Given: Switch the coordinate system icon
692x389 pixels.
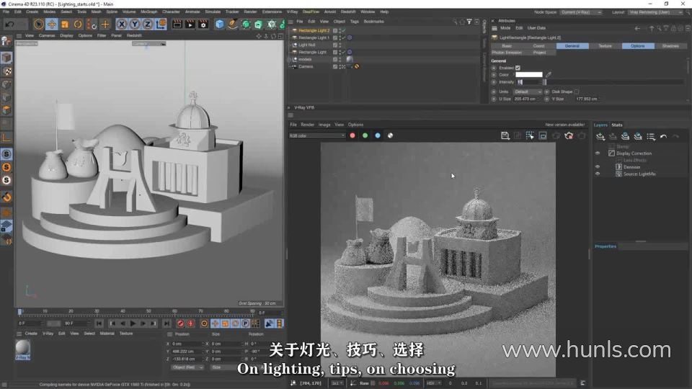Looking at the screenshot, I should click(x=161, y=24).
